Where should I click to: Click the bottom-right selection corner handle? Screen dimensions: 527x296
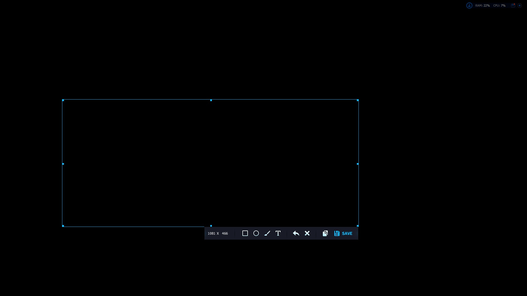(x=358, y=226)
